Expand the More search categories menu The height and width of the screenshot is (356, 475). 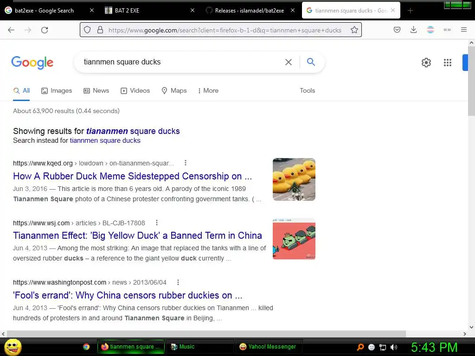(208, 90)
